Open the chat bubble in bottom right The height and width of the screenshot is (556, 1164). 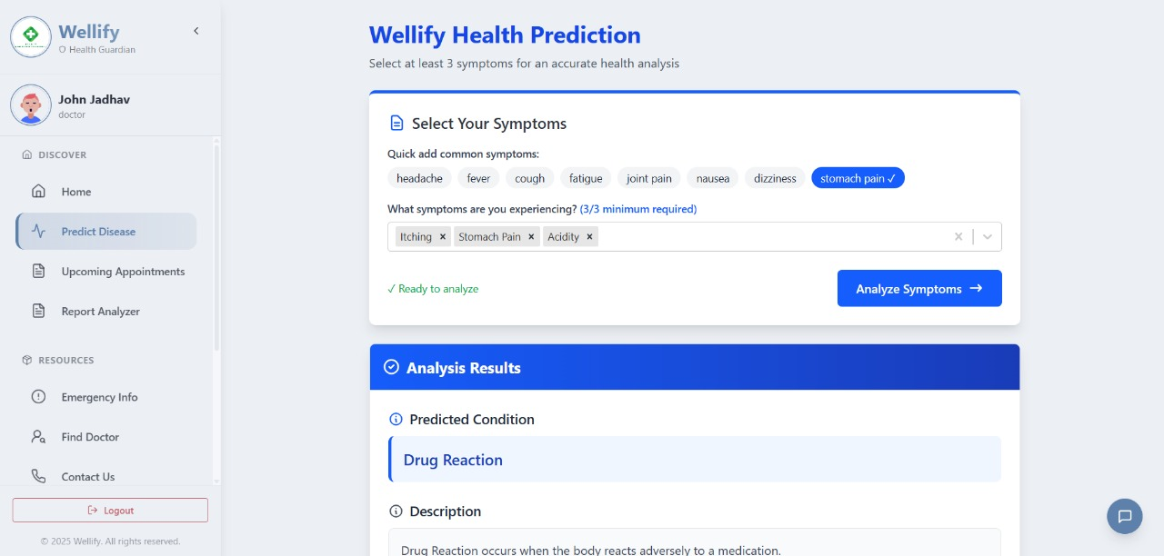1124,516
